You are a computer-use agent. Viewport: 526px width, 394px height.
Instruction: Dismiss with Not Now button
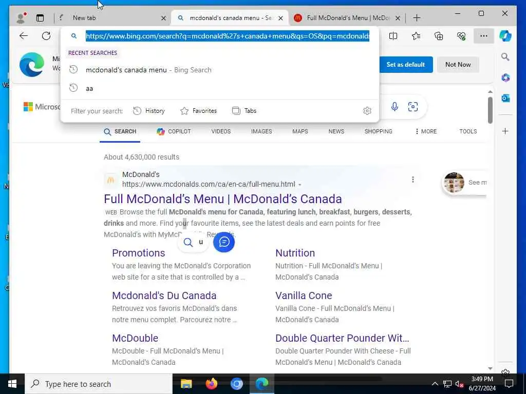[x=458, y=65]
